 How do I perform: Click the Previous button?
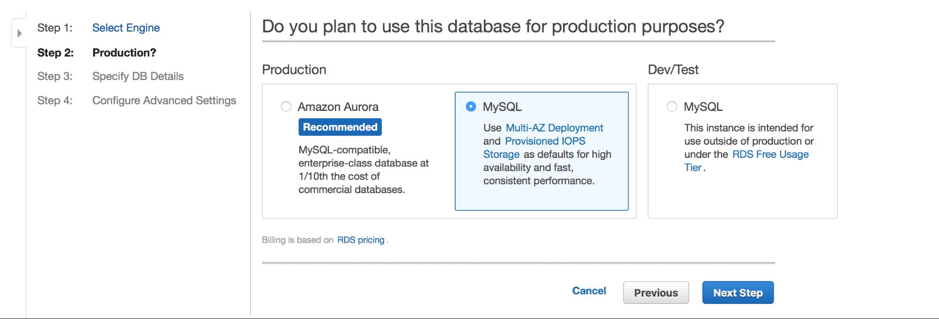[656, 293]
